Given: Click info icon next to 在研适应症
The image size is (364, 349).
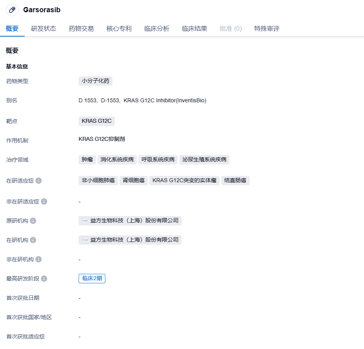Looking at the screenshot, I should click(39, 181).
